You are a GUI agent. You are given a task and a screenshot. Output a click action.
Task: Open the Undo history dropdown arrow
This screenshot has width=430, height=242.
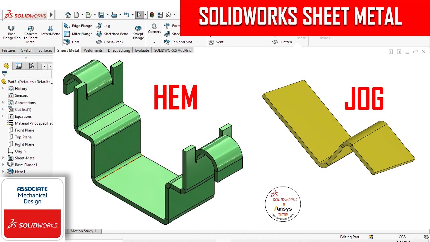click(132, 15)
